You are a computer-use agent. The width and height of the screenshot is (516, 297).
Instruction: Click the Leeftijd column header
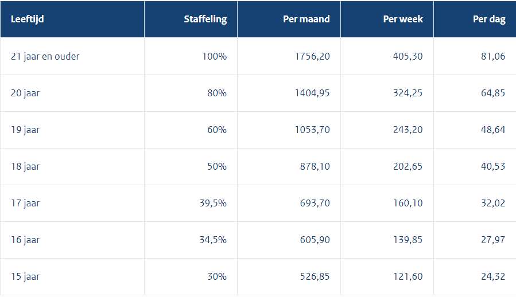(x=28, y=19)
